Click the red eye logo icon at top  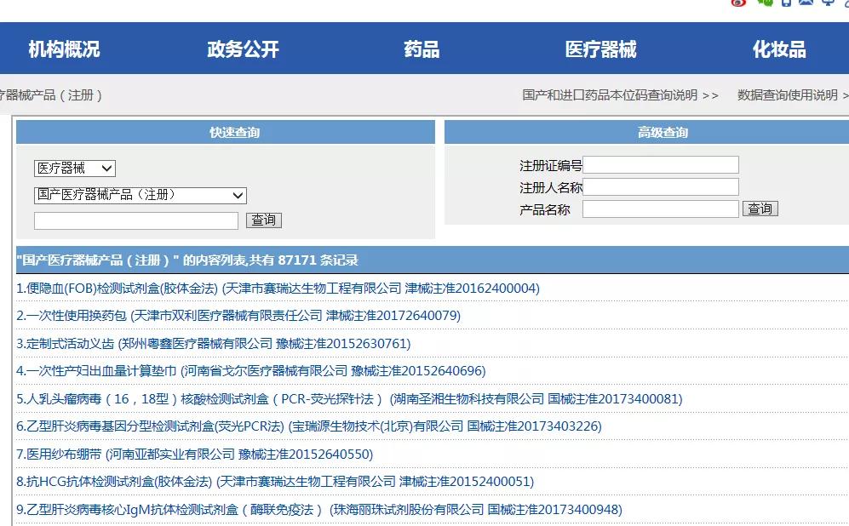coord(738,4)
